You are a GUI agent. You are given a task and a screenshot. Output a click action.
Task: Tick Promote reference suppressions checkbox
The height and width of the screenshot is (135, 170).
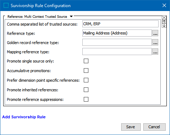tap(86, 99)
